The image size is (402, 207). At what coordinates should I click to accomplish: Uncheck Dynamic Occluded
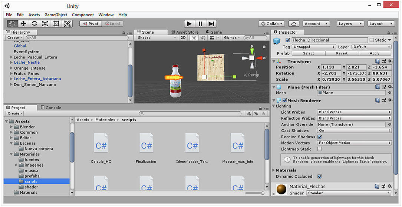[319, 177]
